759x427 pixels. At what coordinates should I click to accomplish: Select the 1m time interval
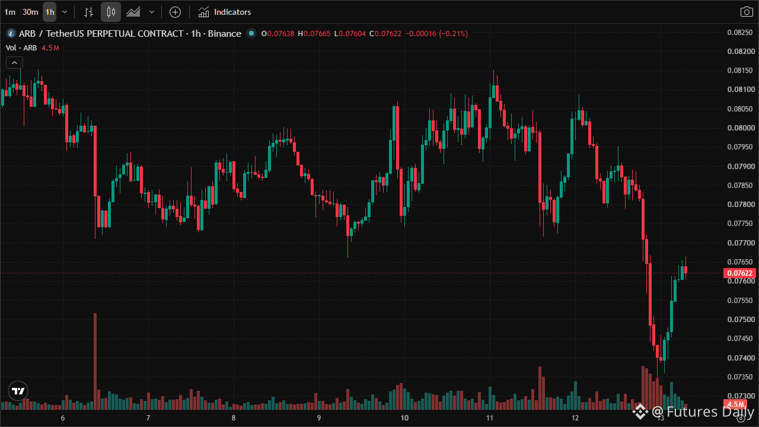tap(10, 12)
